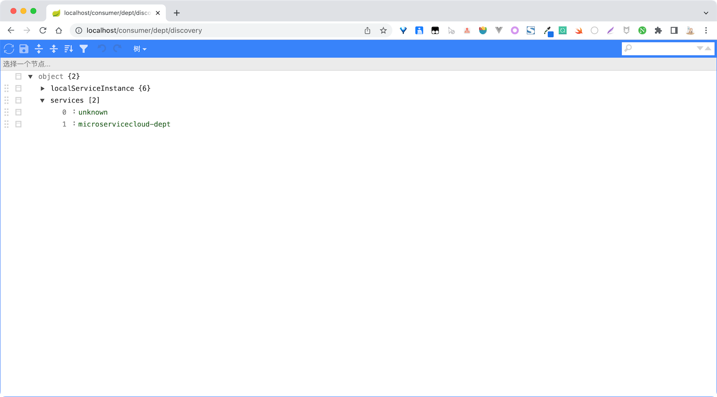This screenshot has width=717, height=397.
Task: Click the Swift bird extension icon
Action: 579,30
